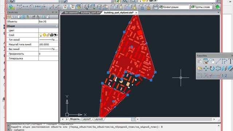Switch to the Layout2 tab

(99, 119)
